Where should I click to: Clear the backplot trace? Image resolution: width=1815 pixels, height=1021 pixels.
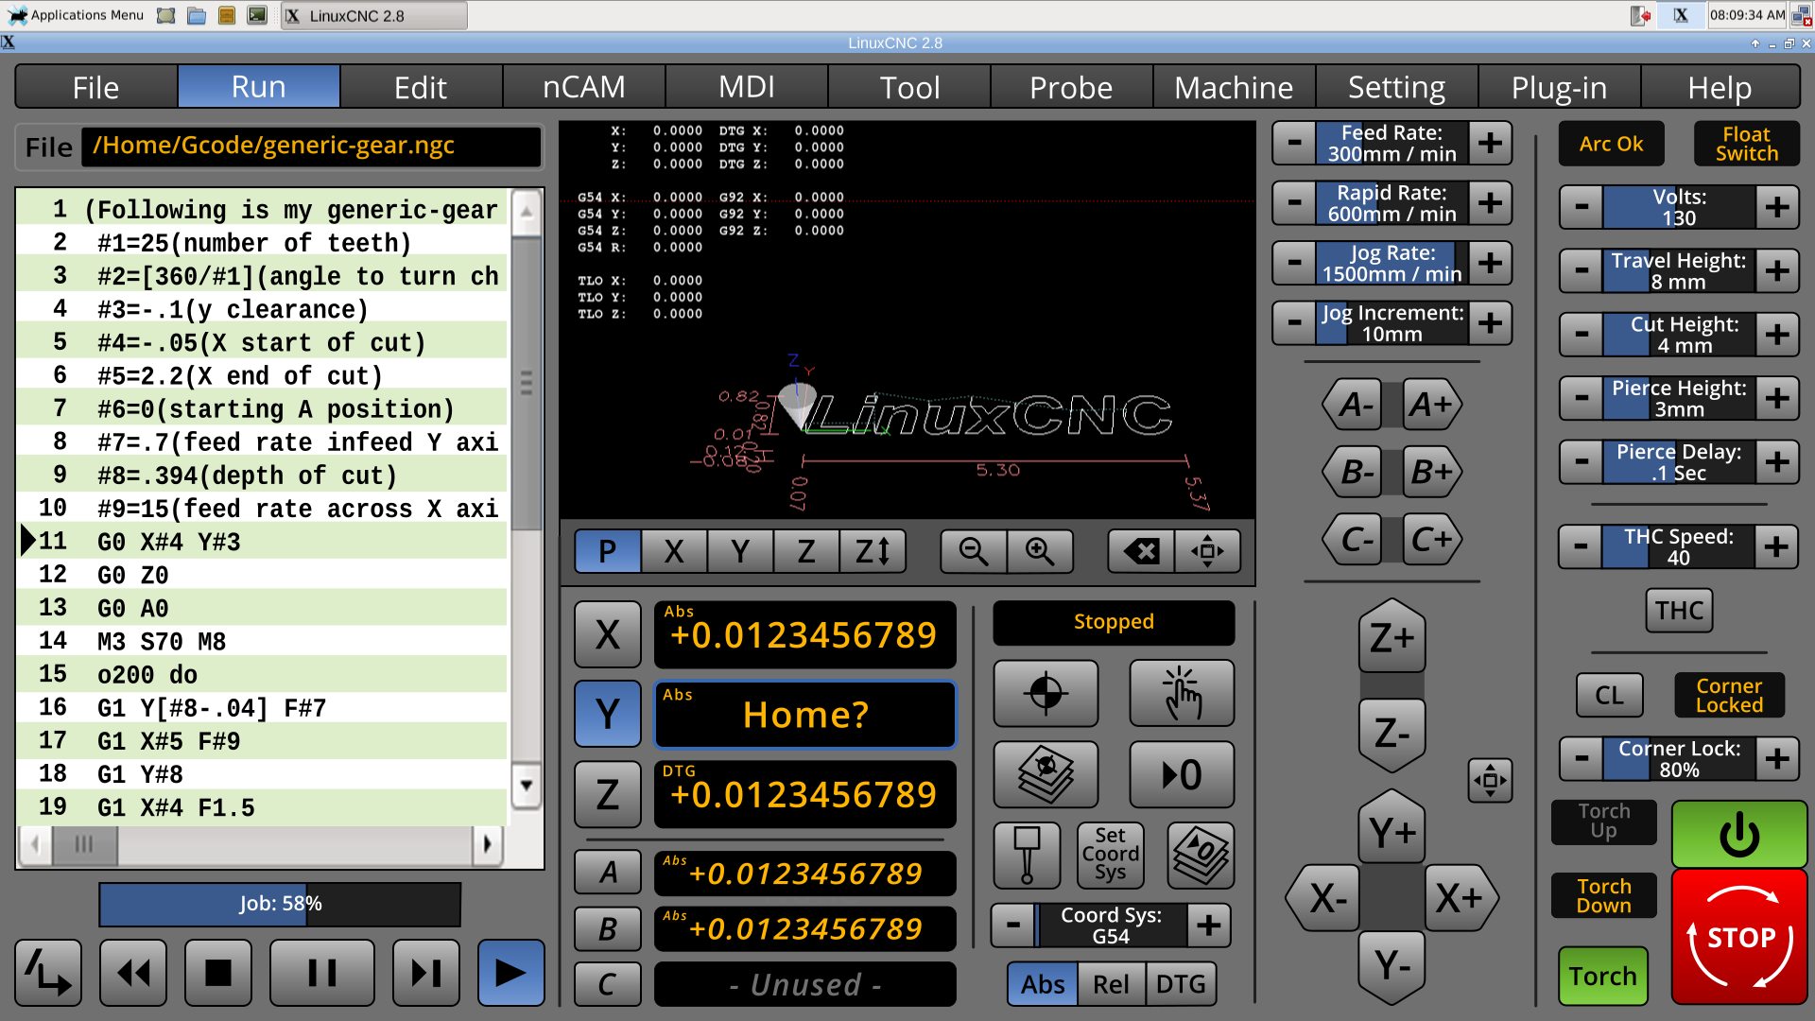(1141, 551)
